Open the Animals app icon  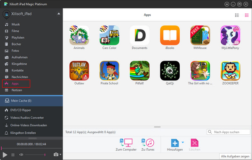click(79, 35)
